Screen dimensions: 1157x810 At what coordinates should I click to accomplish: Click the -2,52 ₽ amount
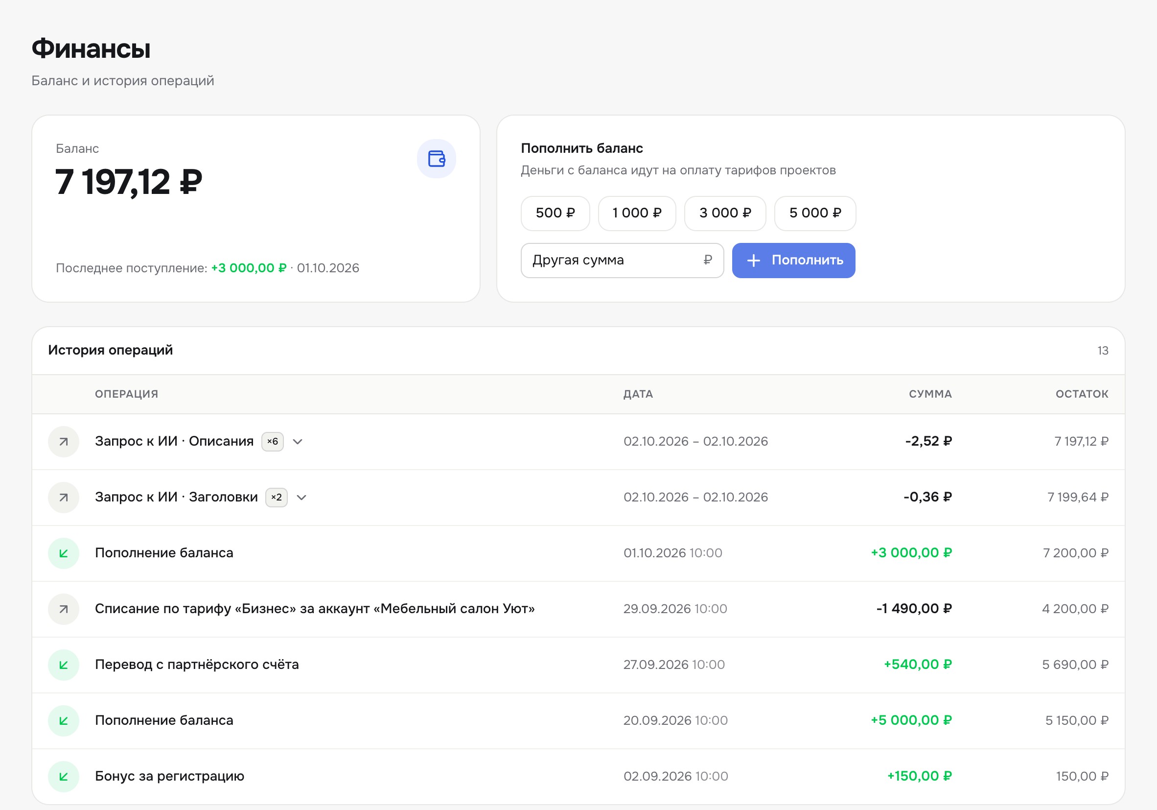[x=929, y=442]
